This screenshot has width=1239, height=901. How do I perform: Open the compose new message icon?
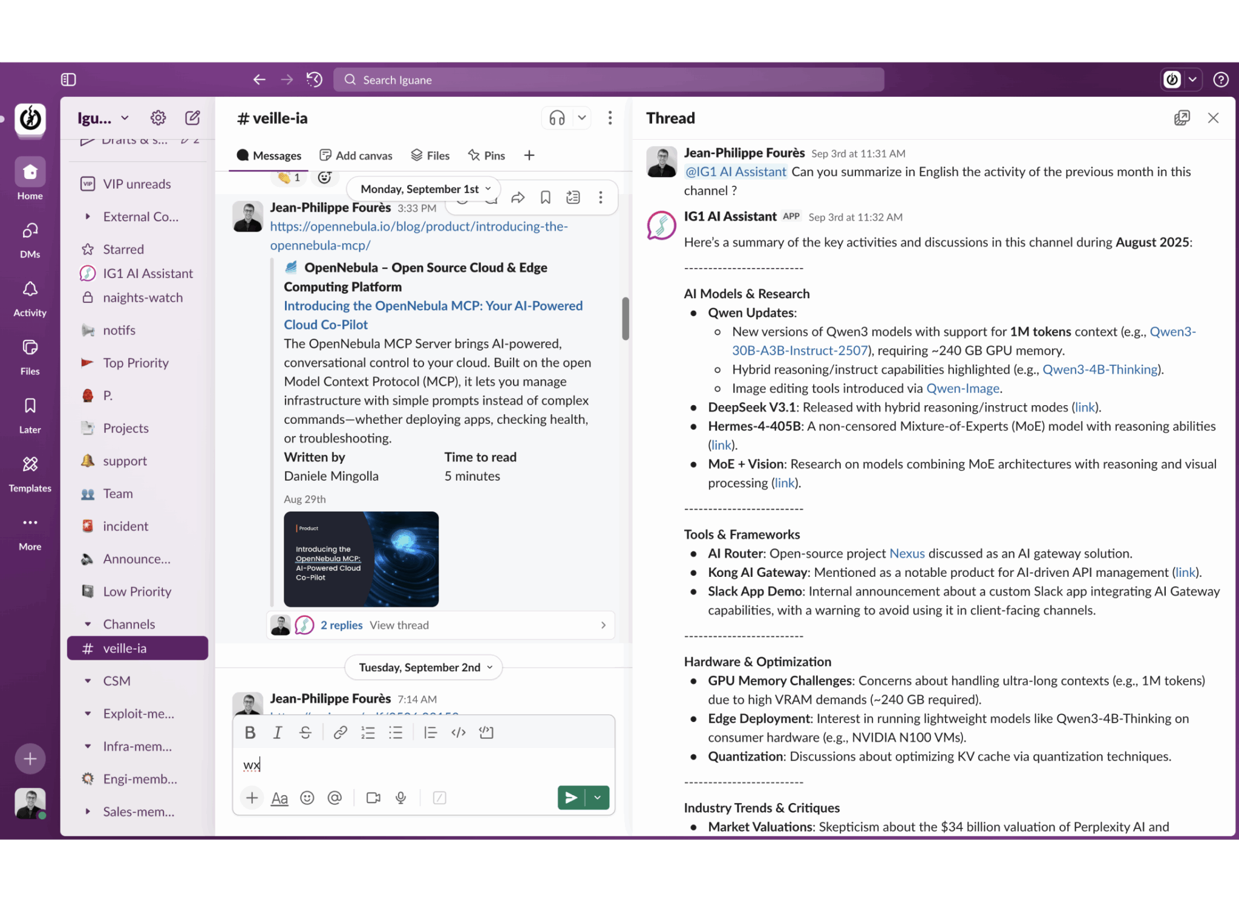[x=192, y=118]
